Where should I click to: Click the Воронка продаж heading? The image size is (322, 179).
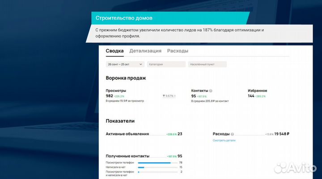[x=126, y=78]
